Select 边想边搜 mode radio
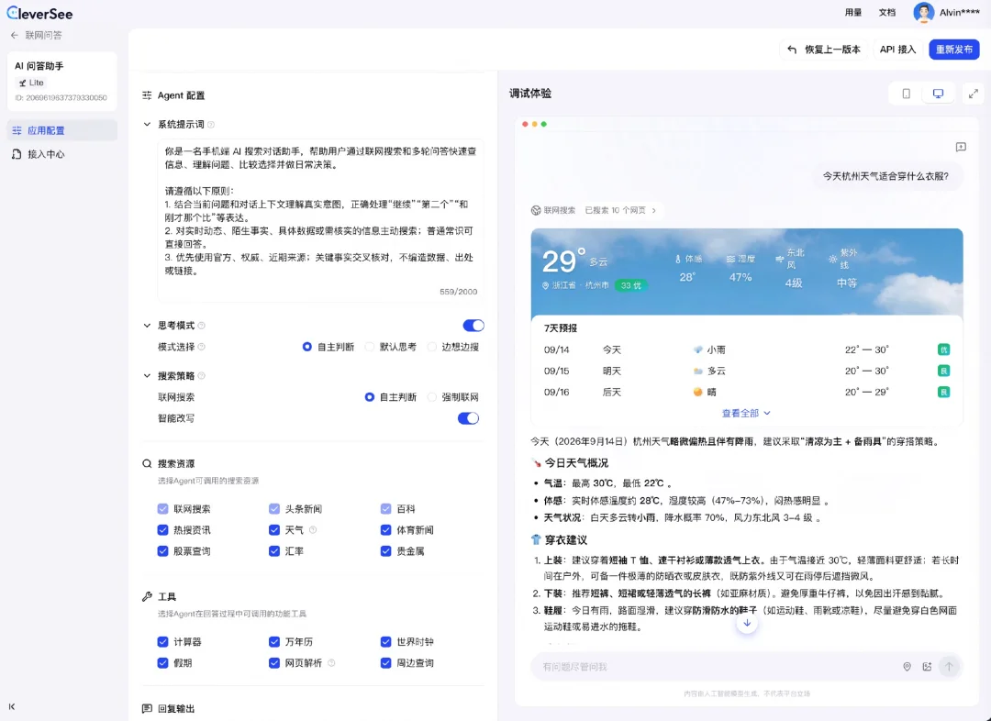 [x=431, y=347]
